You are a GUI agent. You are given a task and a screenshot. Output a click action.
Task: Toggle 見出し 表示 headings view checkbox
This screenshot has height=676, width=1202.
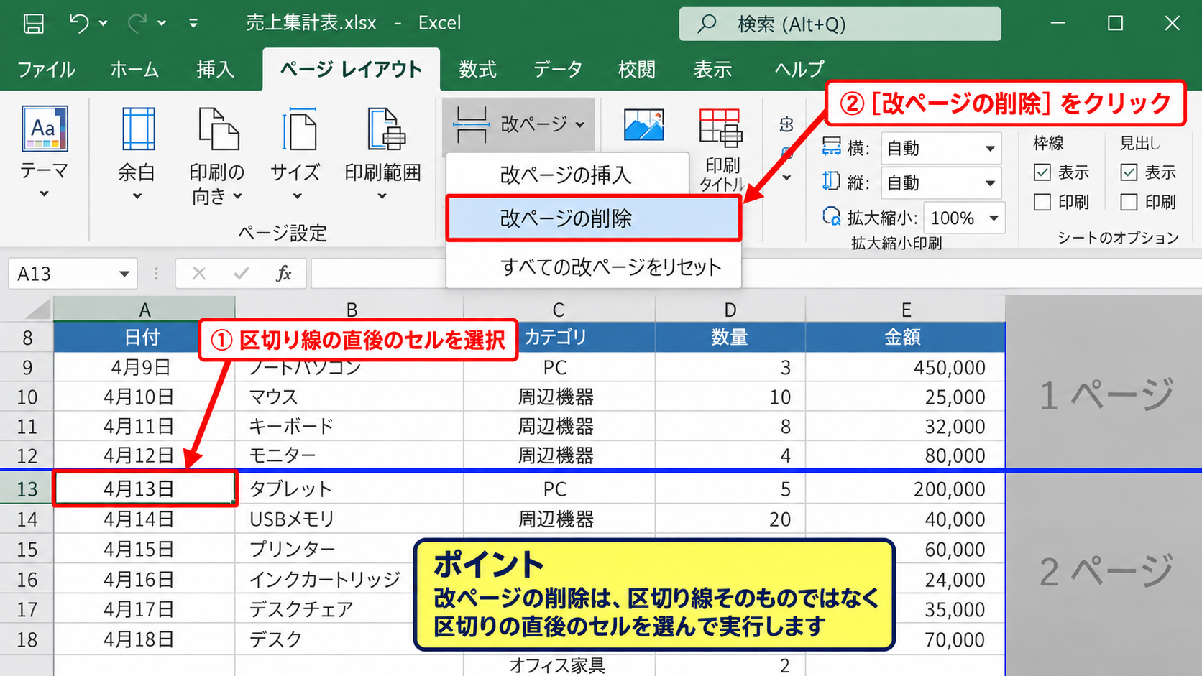click(x=1129, y=172)
